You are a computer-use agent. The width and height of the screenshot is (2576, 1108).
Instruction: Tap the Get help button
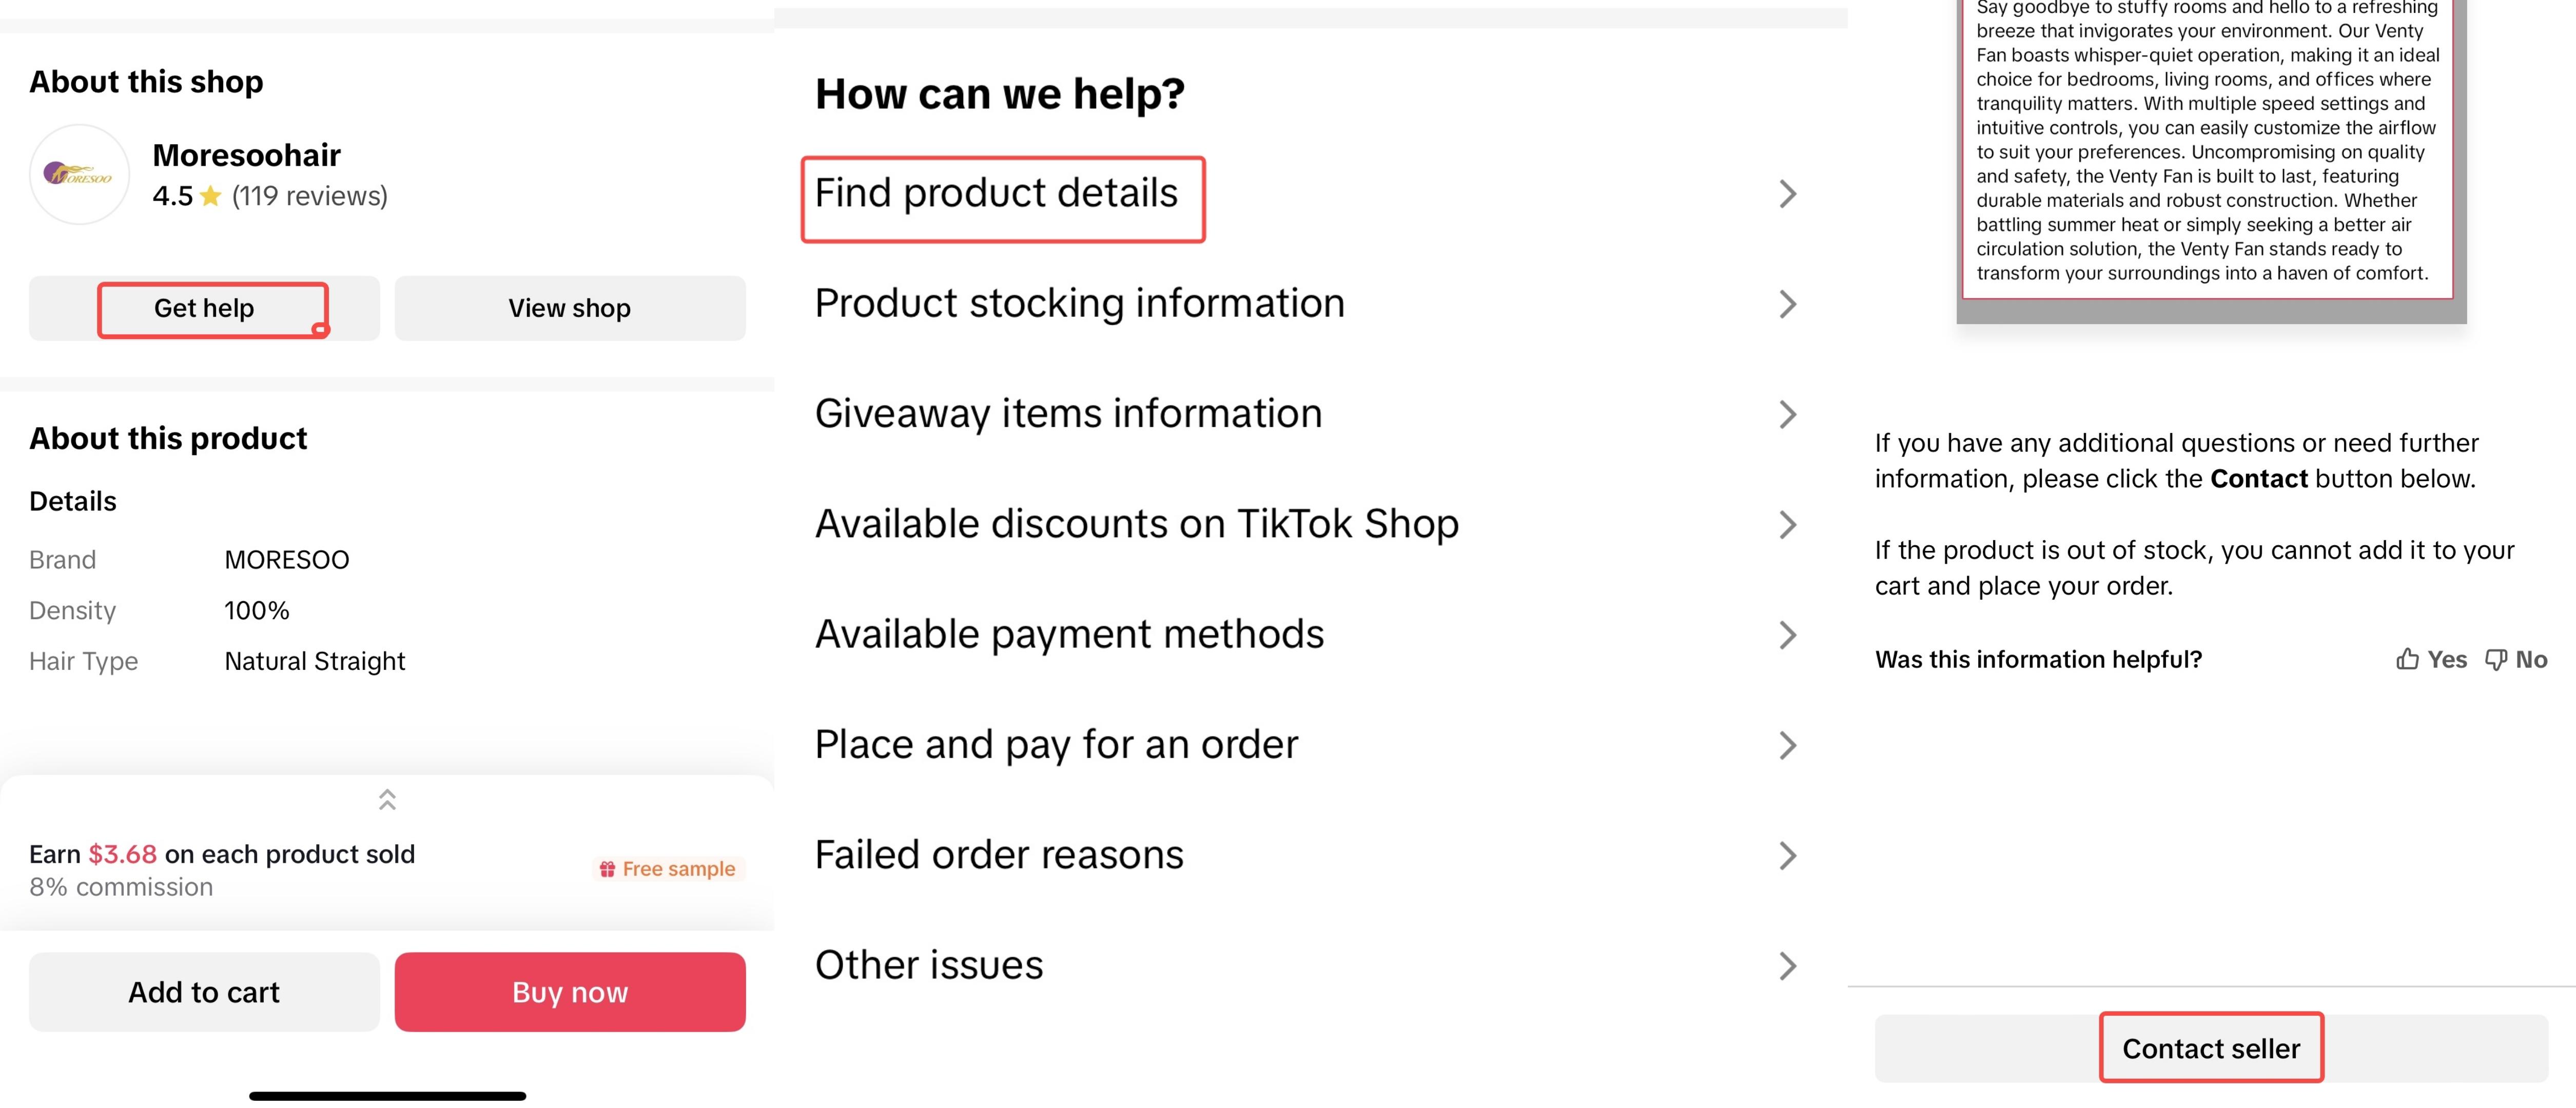click(204, 308)
